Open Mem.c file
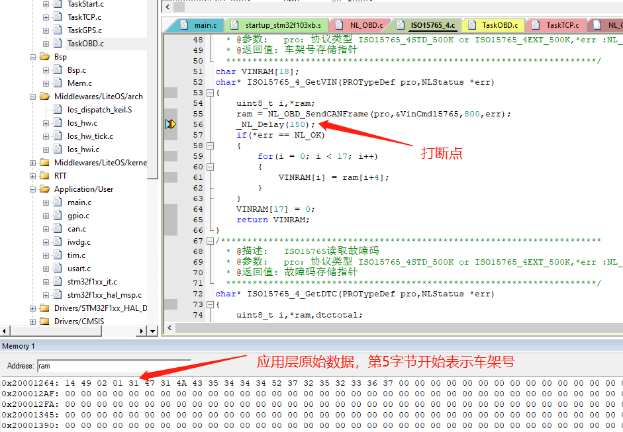 pyautogui.click(x=79, y=83)
